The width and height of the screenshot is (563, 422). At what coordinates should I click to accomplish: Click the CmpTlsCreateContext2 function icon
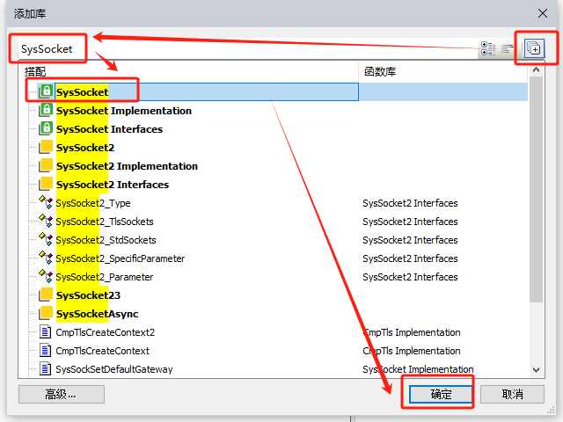click(47, 332)
